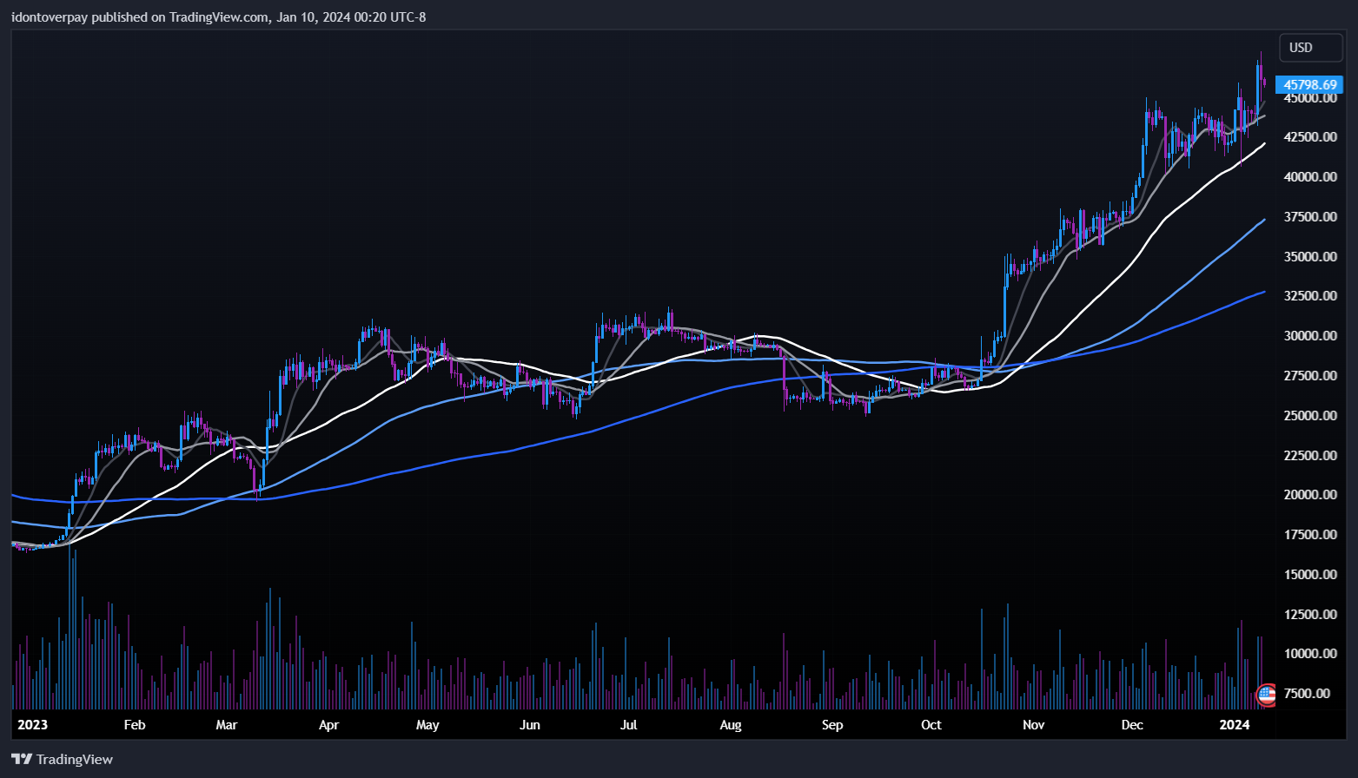Click the 12500.00 price axis label
Viewport: 1358px width, 778px height.
pyautogui.click(x=1310, y=615)
